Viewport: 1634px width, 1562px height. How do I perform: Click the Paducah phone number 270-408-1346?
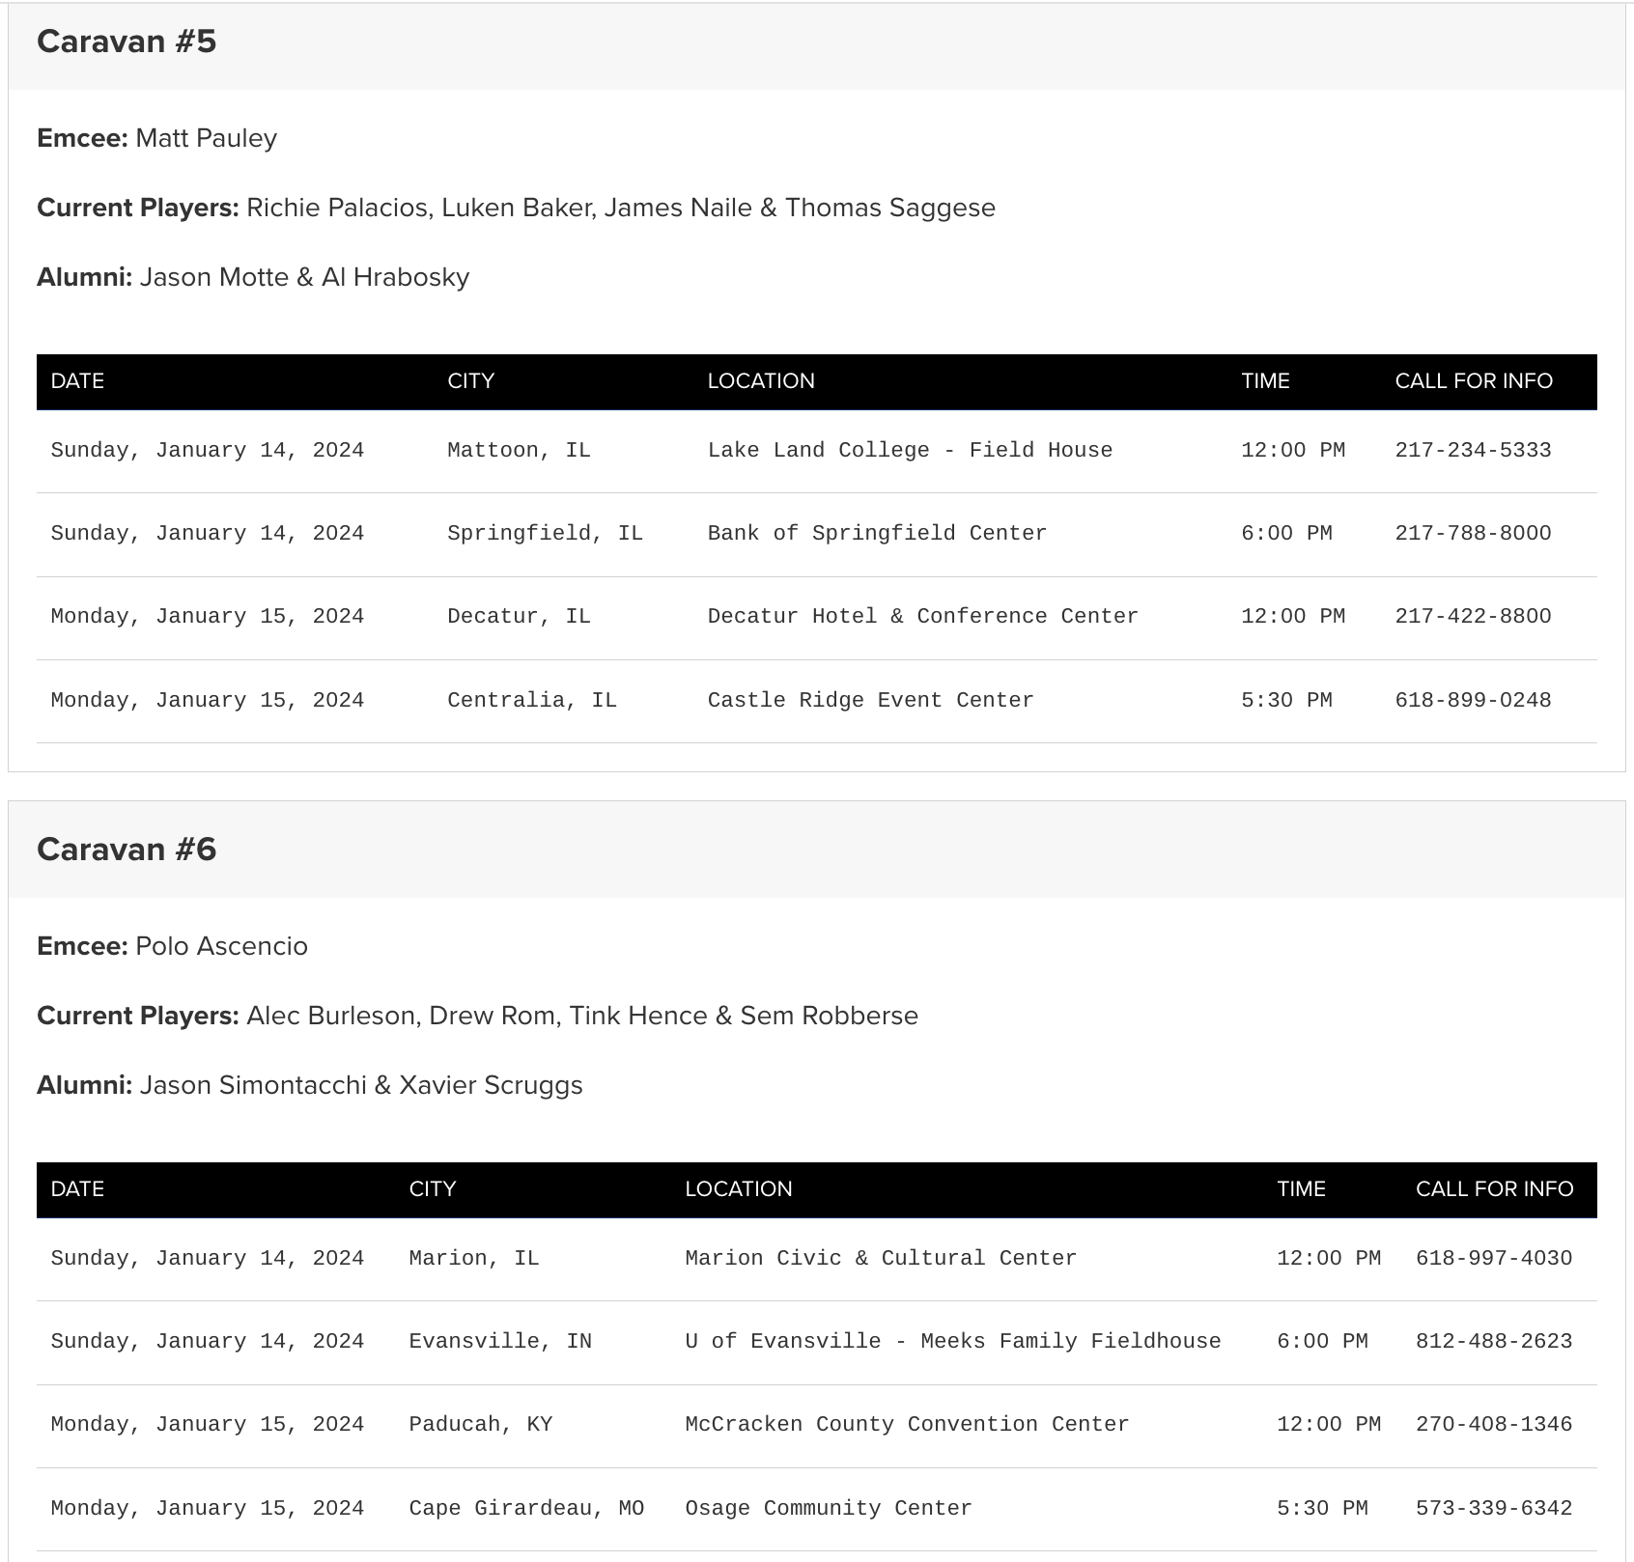coord(1493,1424)
